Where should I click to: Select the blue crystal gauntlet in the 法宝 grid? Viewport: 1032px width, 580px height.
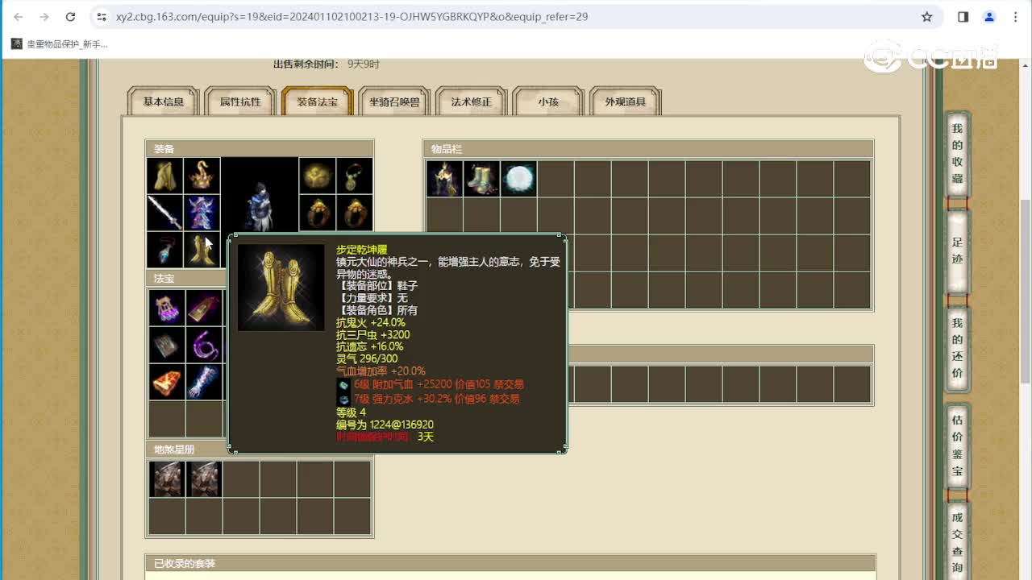[x=204, y=382]
